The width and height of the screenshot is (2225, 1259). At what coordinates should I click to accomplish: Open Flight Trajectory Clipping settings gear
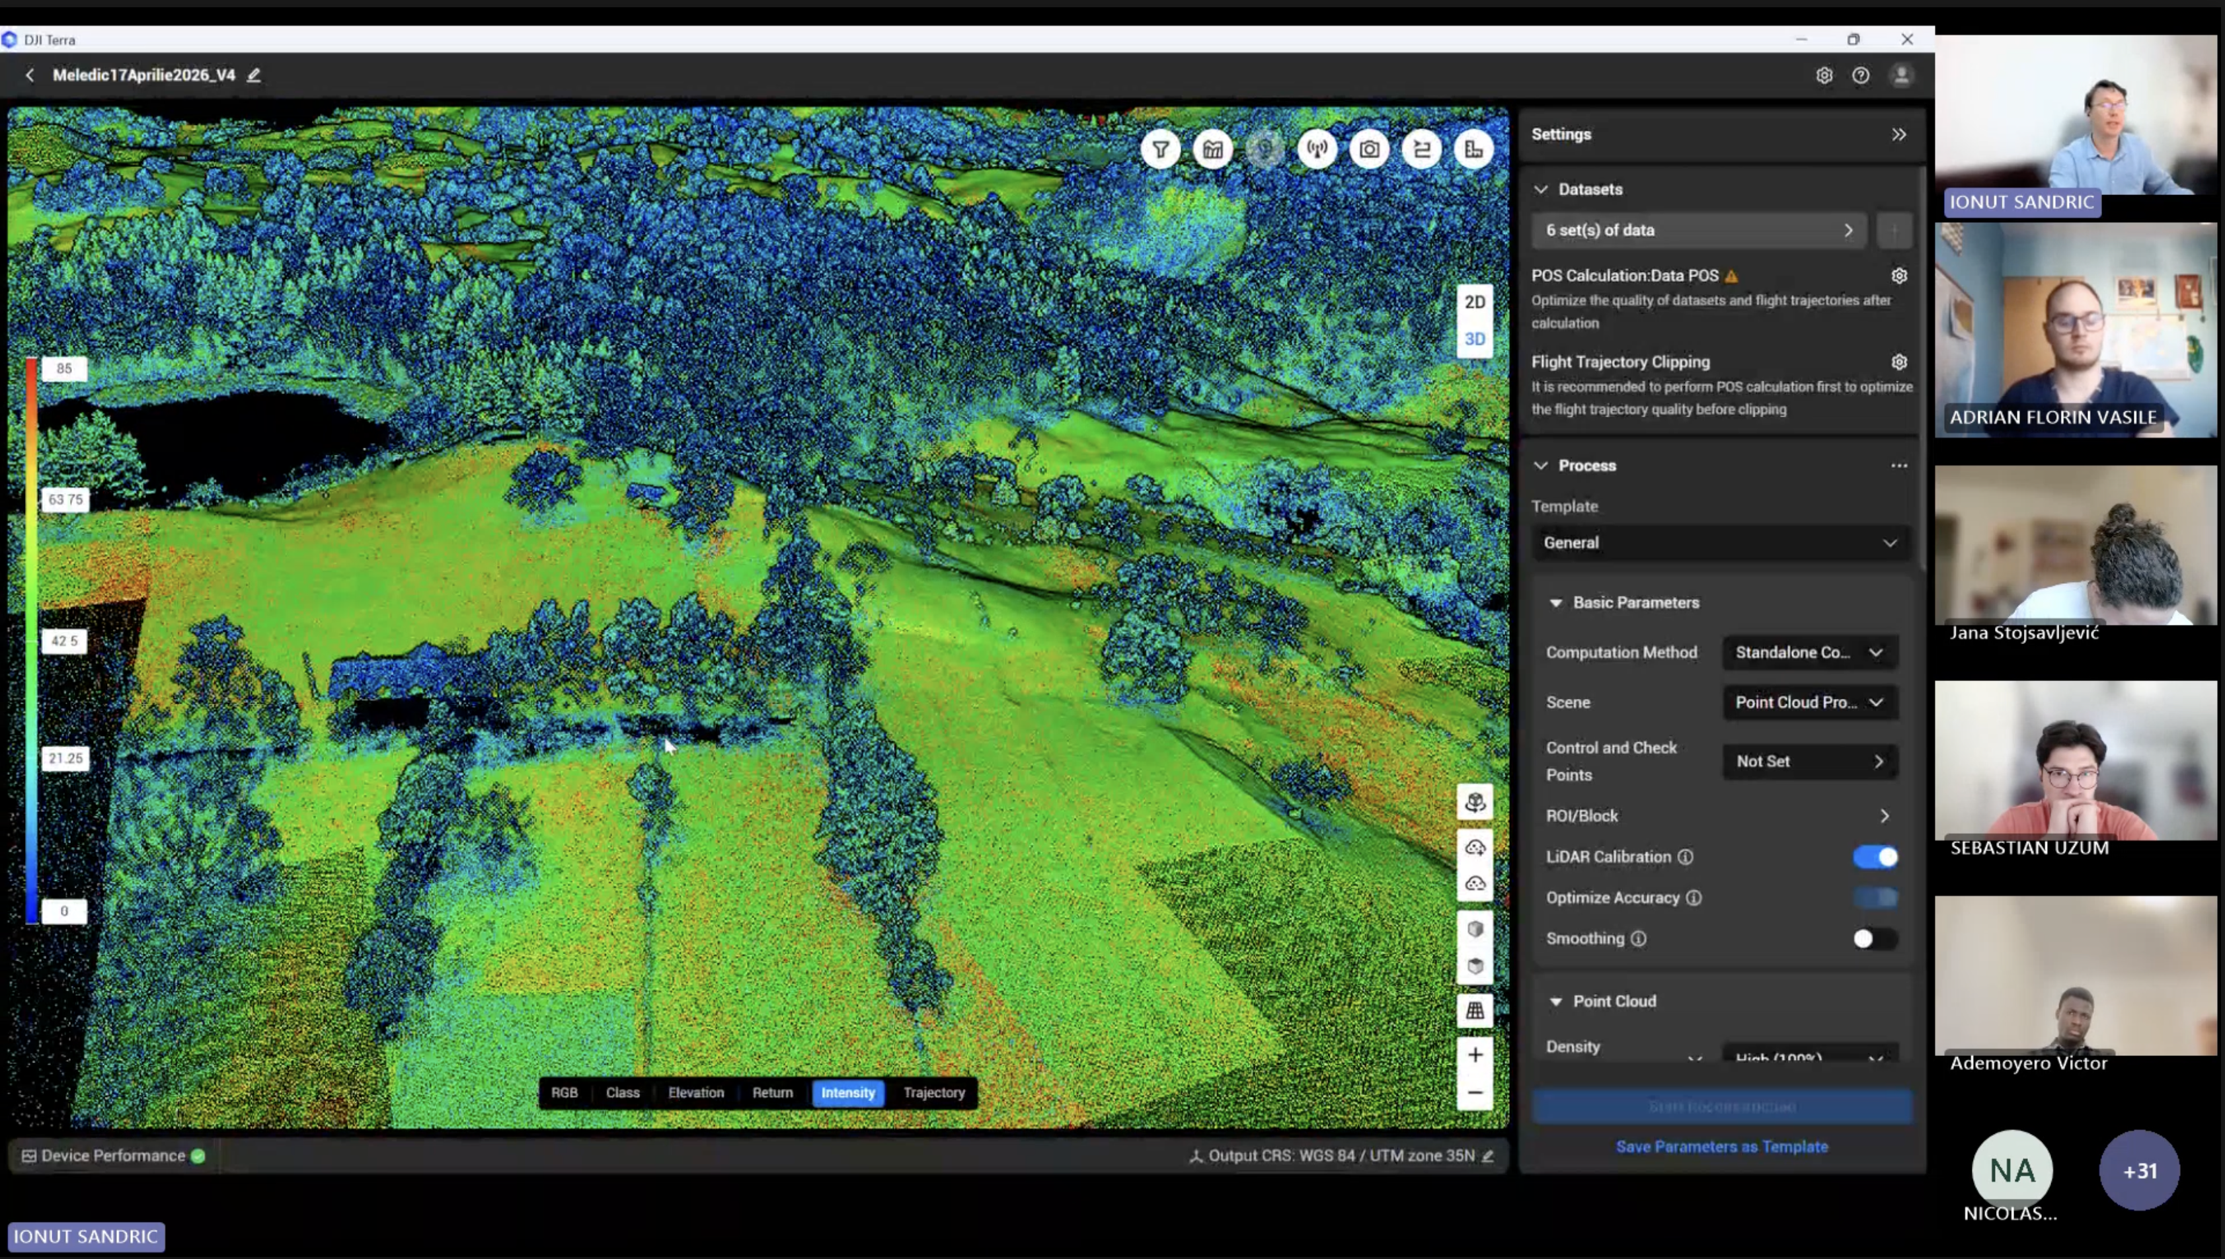pyautogui.click(x=1898, y=362)
